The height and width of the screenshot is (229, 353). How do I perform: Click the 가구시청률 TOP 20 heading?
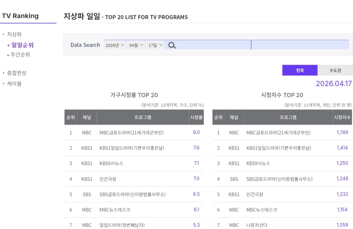click(134, 95)
